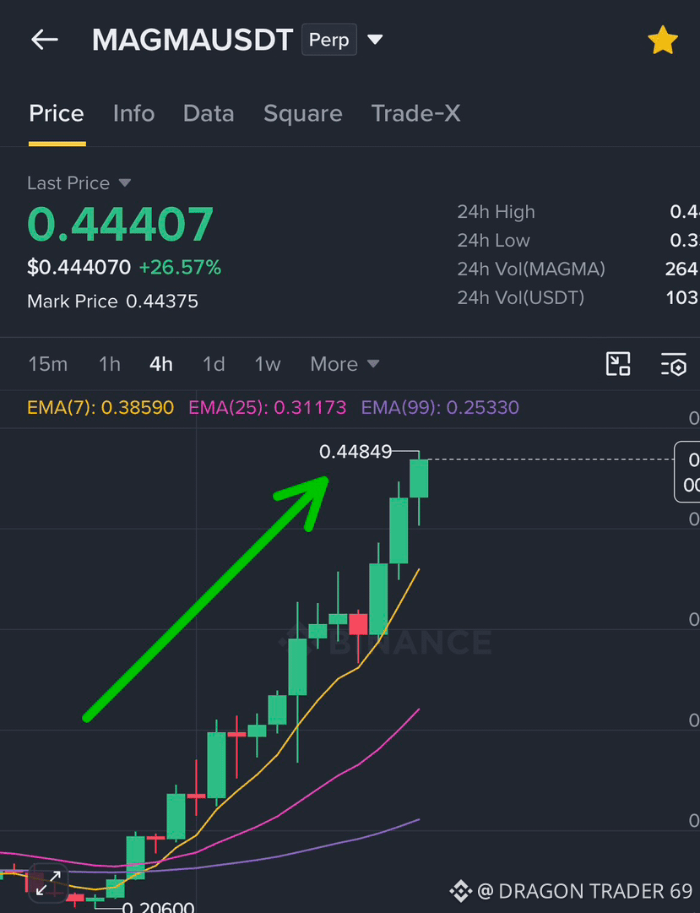Switch to the Price tab
The height and width of the screenshot is (913, 700).
pos(57,113)
